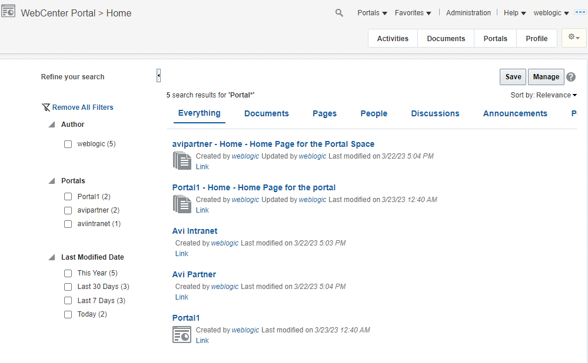The image size is (588, 363).
Task: Click Link under Avi Intranet
Action: pos(181,253)
